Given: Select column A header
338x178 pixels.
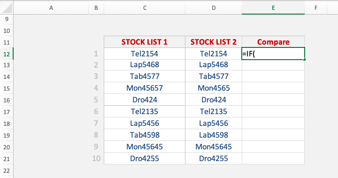Looking at the screenshot, I should coord(51,8).
